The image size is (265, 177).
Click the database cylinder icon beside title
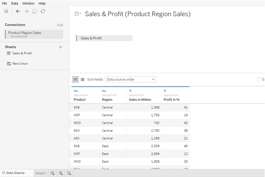pos(77,14)
